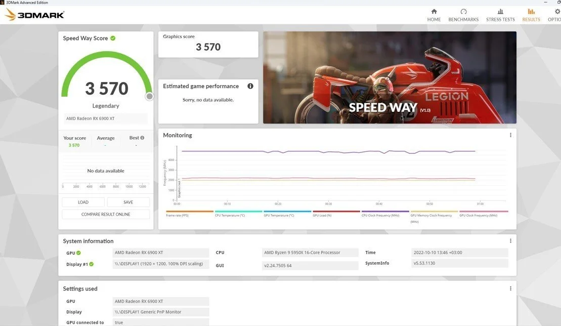Switch to the Options tab
Image resolution: width=561 pixels, height=326 pixels.
pos(554,15)
